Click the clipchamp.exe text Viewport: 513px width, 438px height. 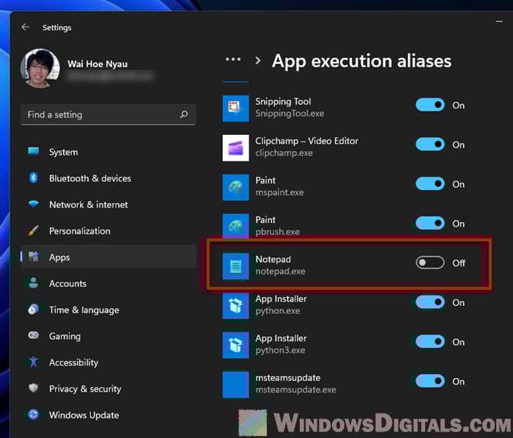click(284, 153)
